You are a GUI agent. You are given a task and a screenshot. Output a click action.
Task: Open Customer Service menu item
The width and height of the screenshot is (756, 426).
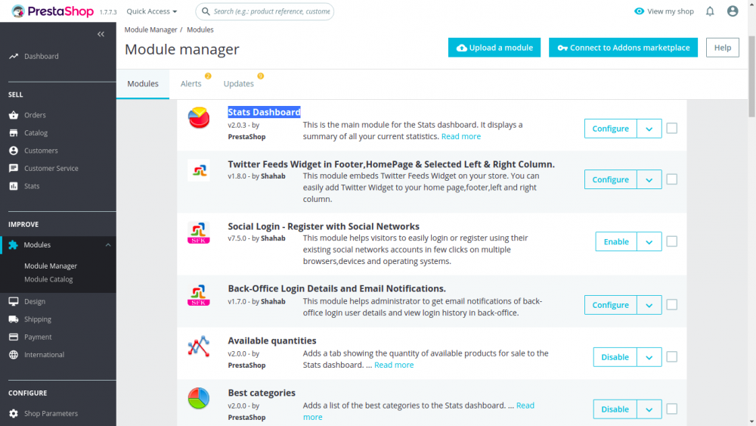pos(51,169)
